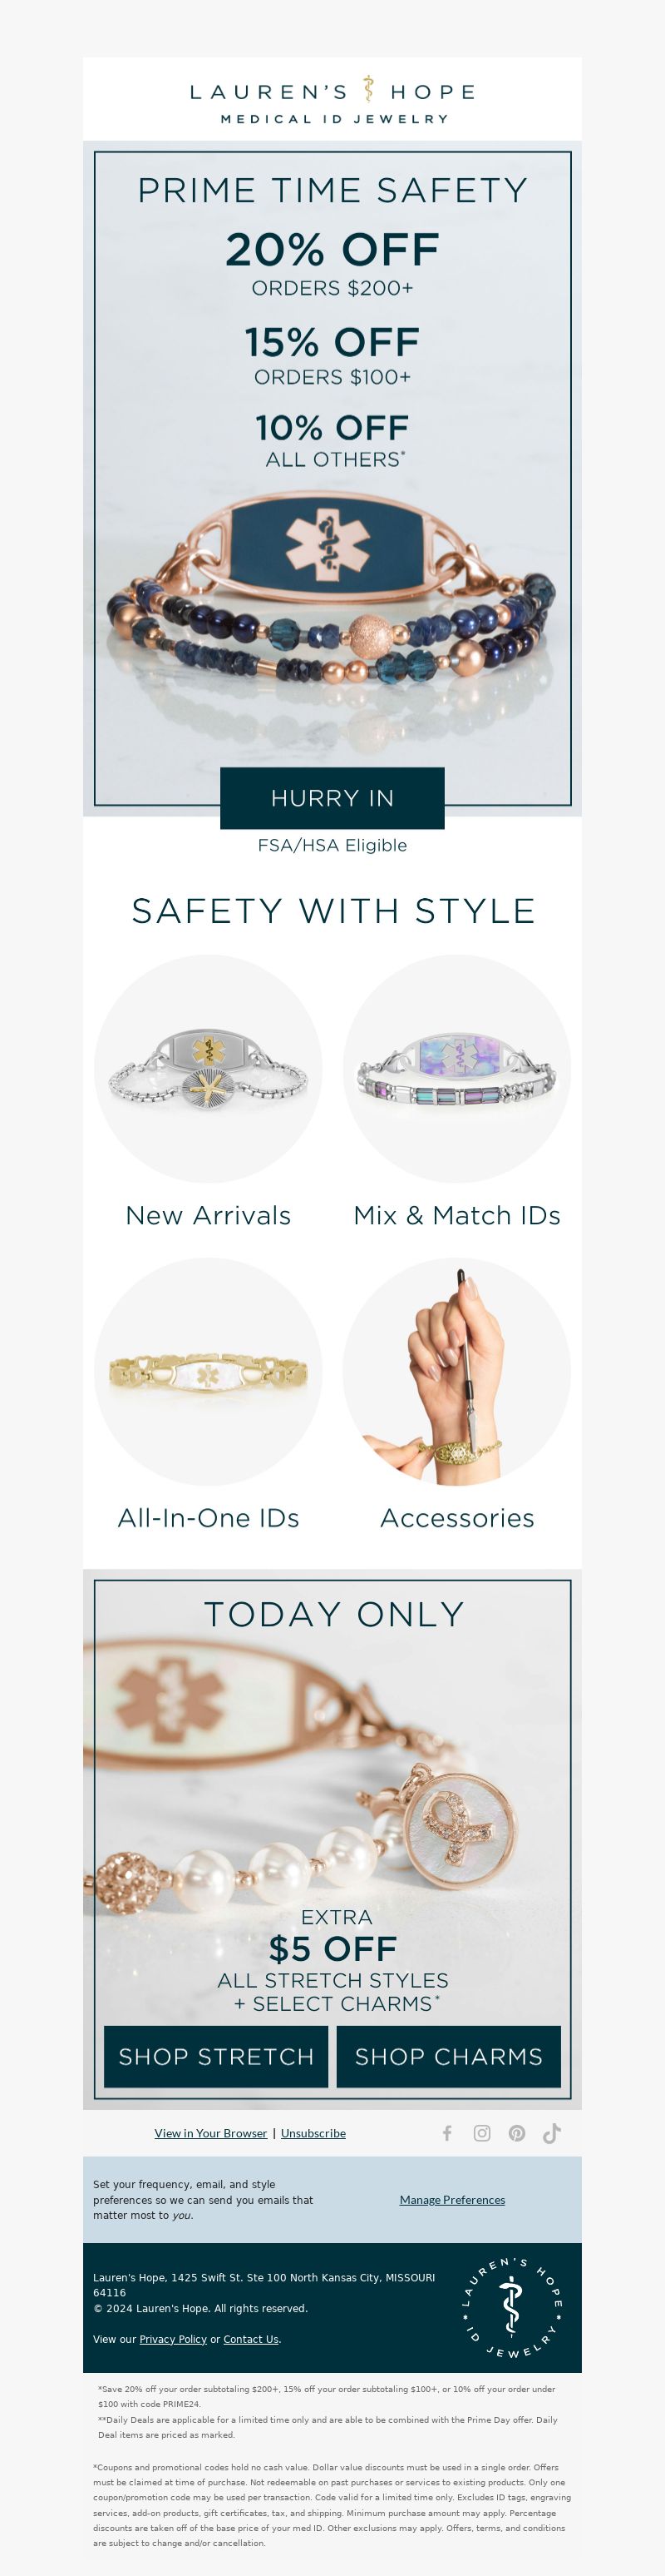Click the SHOP STRETCH button
665x2576 pixels.
[x=215, y=2057]
